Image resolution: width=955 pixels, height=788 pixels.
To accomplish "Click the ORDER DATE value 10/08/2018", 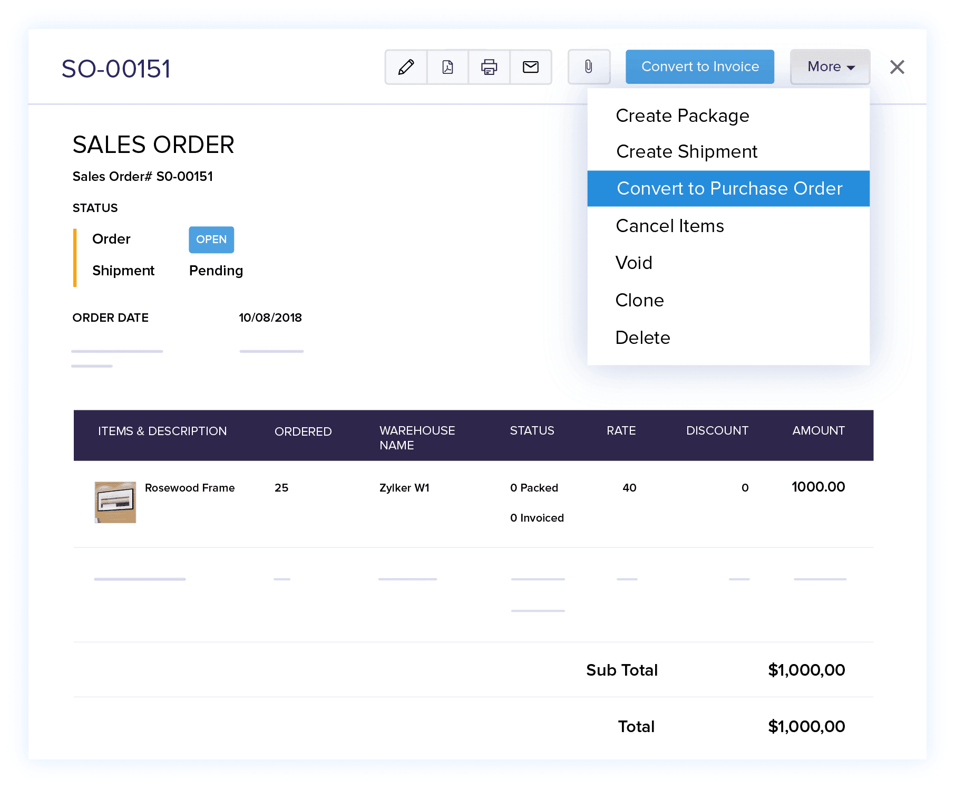I will pyautogui.click(x=270, y=318).
